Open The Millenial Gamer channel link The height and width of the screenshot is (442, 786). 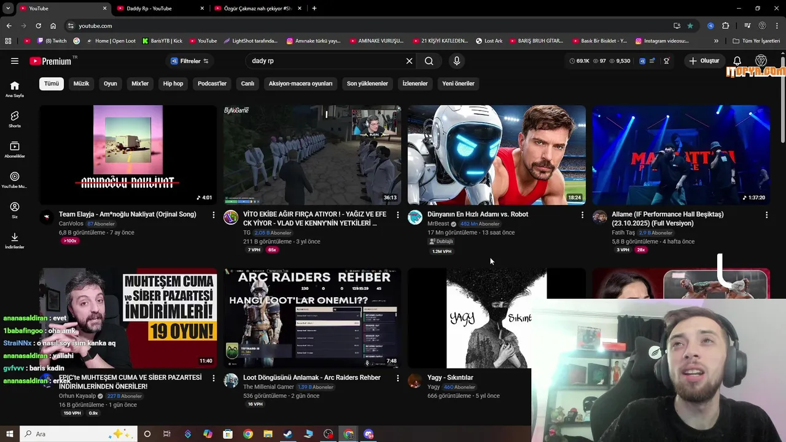(x=268, y=387)
